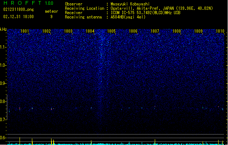
Task: Click the 0.8 kHz frequency axis label
Action: pos(3,101)
